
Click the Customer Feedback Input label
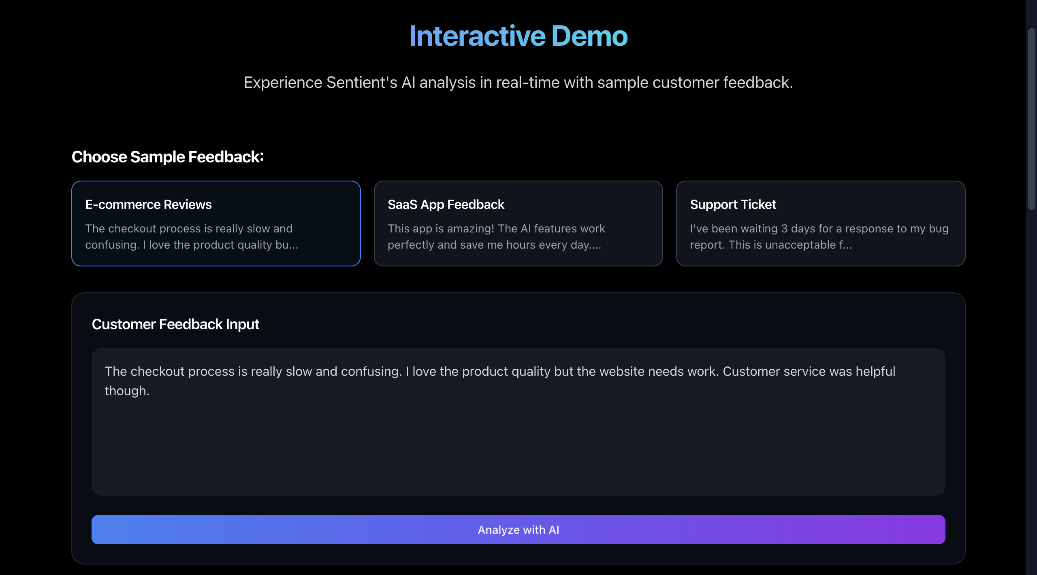pyautogui.click(x=175, y=324)
